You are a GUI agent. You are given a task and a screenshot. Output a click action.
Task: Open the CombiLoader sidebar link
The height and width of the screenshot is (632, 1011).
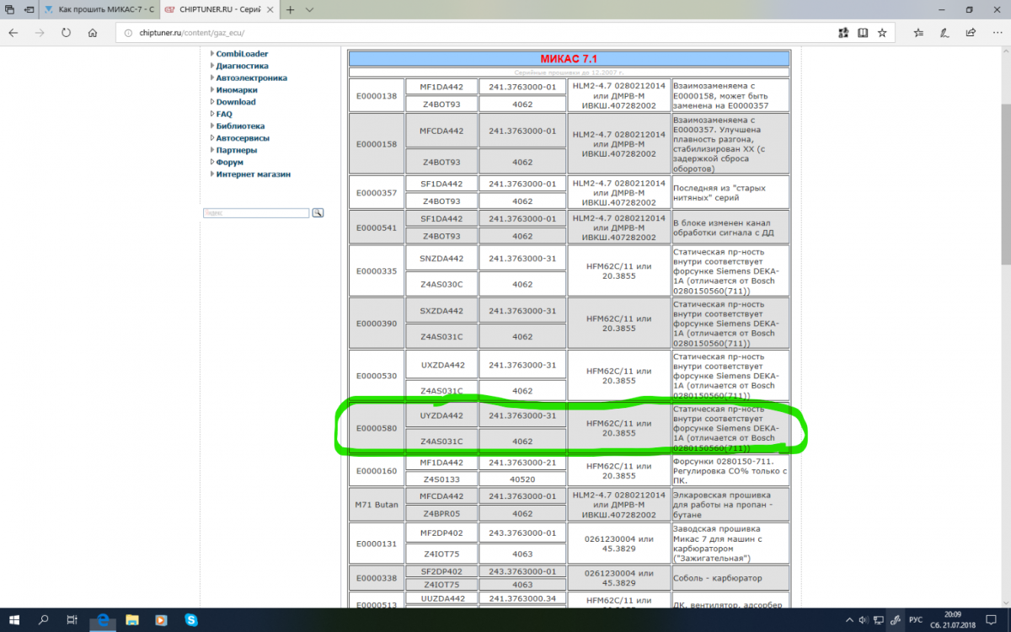coord(242,54)
